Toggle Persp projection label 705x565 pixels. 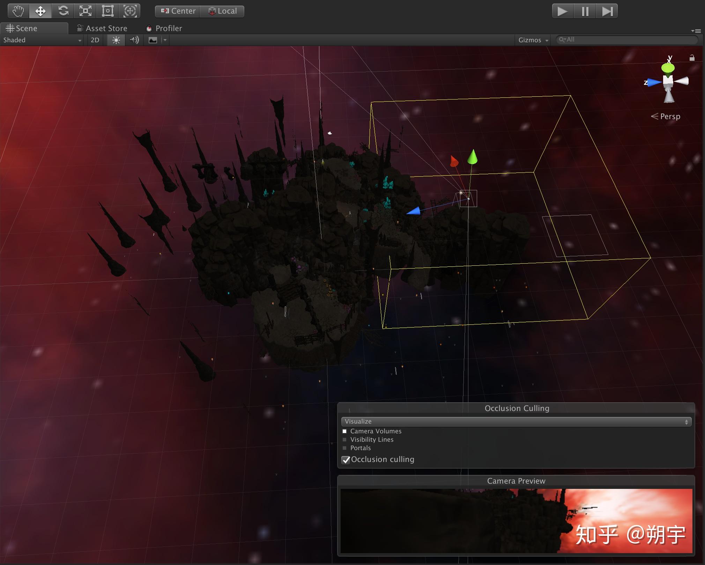[x=666, y=116]
